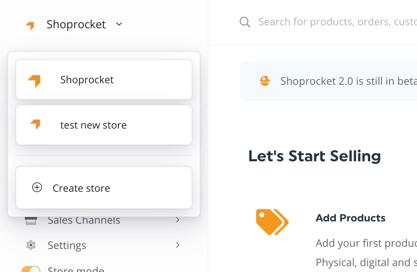The image size is (417, 272).
Task: Open the Add Products heading link
Action: click(x=350, y=218)
